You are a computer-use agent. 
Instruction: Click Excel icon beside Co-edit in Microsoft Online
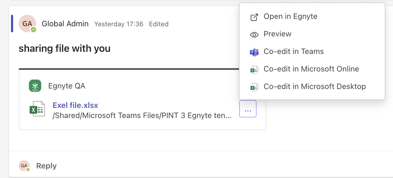[x=254, y=70]
